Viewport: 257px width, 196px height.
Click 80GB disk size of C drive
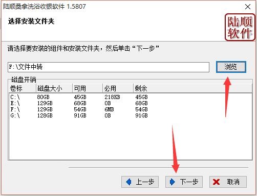coord(43,97)
